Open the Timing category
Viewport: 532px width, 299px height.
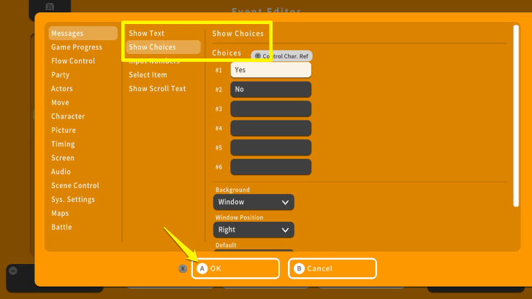click(63, 144)
